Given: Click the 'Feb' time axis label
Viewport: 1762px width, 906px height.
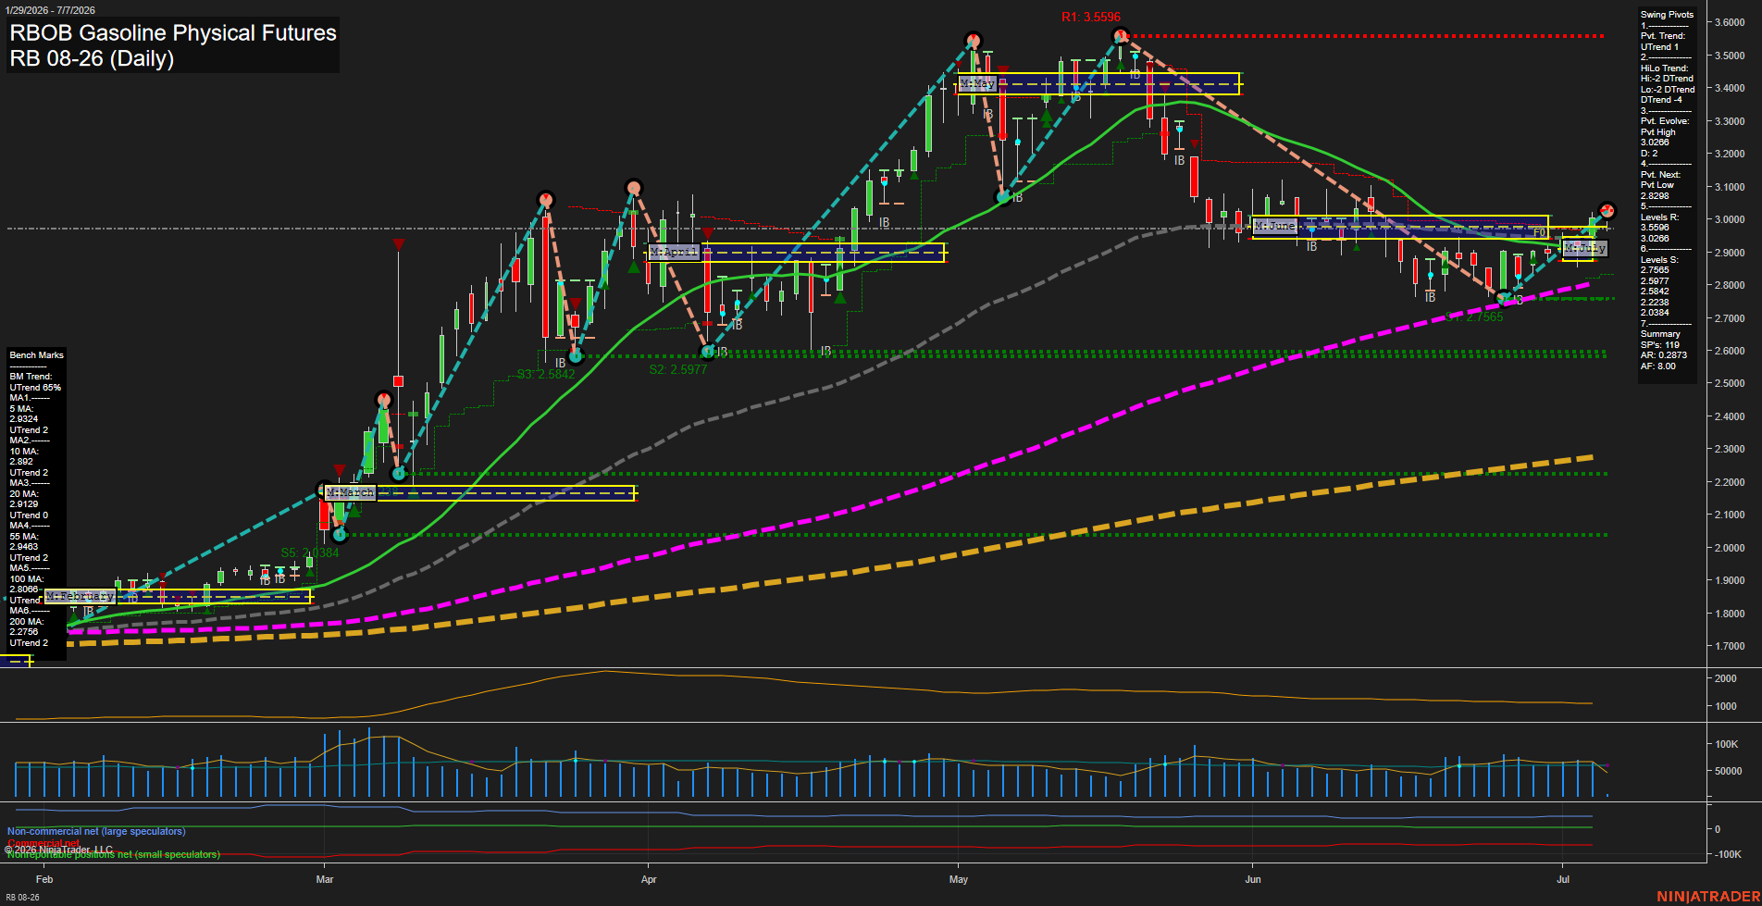Looking at the screenshot, I should (x=44, y=879).
